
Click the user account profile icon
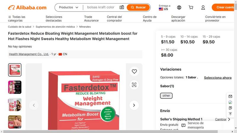point(203,7)
